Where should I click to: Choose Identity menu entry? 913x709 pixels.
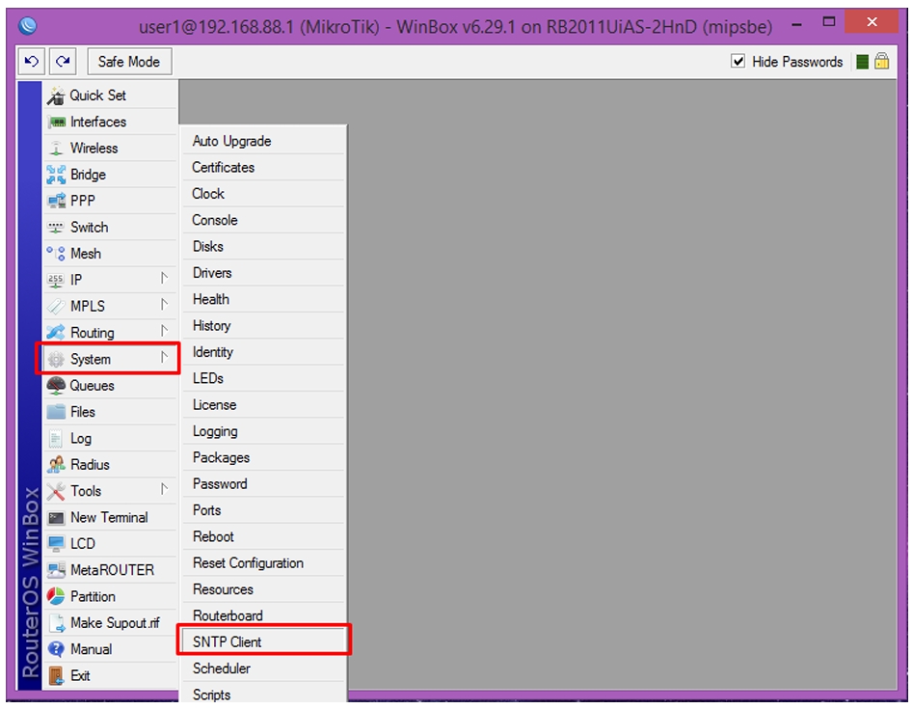click(x=264, y=352)
